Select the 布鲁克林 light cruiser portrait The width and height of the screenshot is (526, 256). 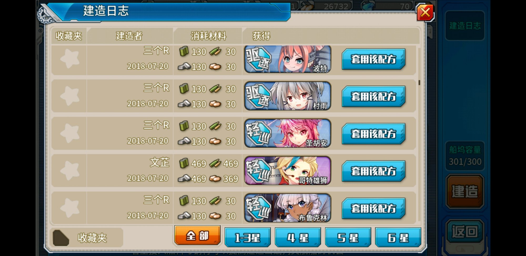[x=287, y=208]
